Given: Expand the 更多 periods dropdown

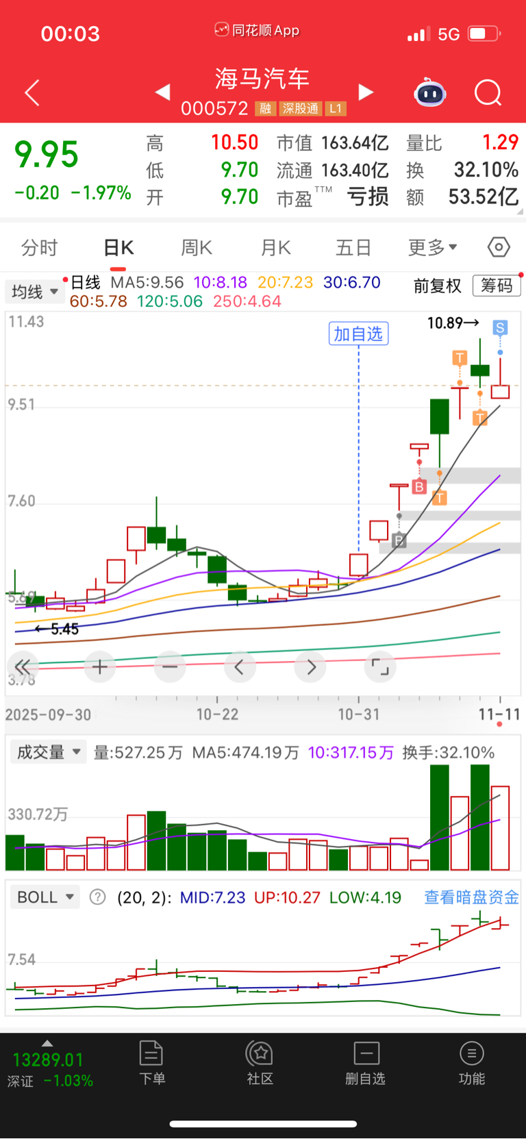Looking at the screenshot, I should click(433, 247).
